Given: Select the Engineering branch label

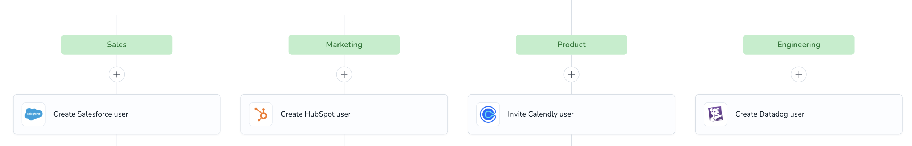Looking at the screenshot, I should (799, 45).
